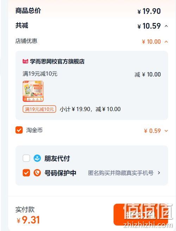This screenshot has width=176, height=231.
Task: Click the blue 朋友代付 hand icon
Action: [x=37, y=158]
